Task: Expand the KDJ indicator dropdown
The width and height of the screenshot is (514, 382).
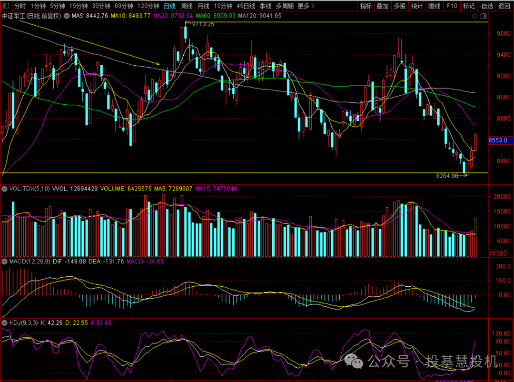Action: (5, 323)
